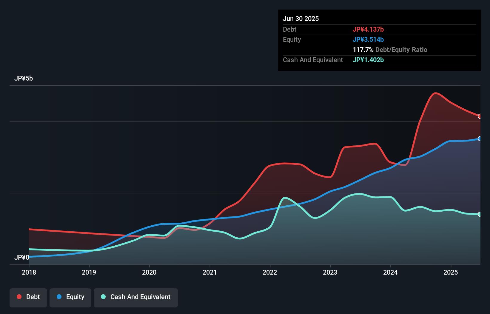Click the red Debt legend dot
490x314 pixels.
point(19,297)
